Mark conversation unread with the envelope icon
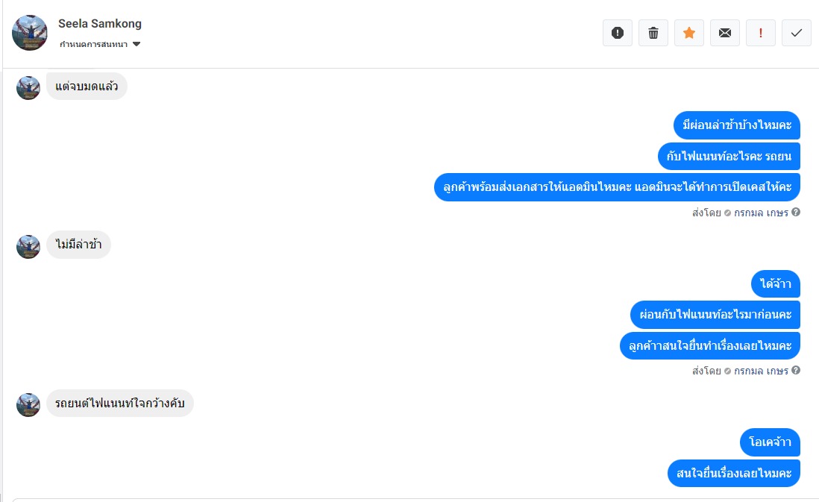This screenshot has width=819, height=502. [x=725, y=33]
